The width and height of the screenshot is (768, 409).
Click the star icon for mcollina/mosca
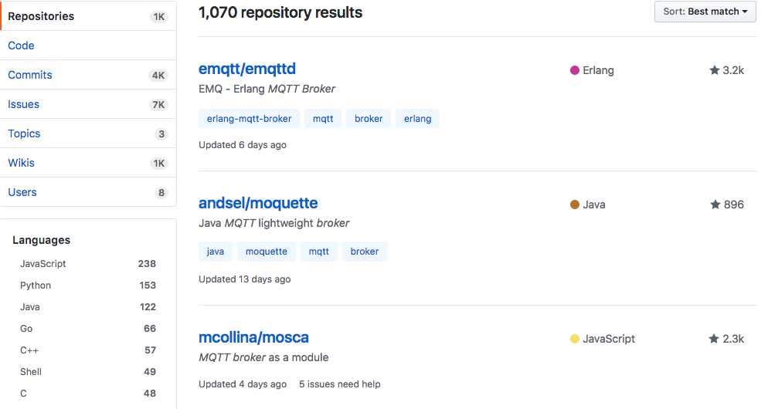point(714,339)
